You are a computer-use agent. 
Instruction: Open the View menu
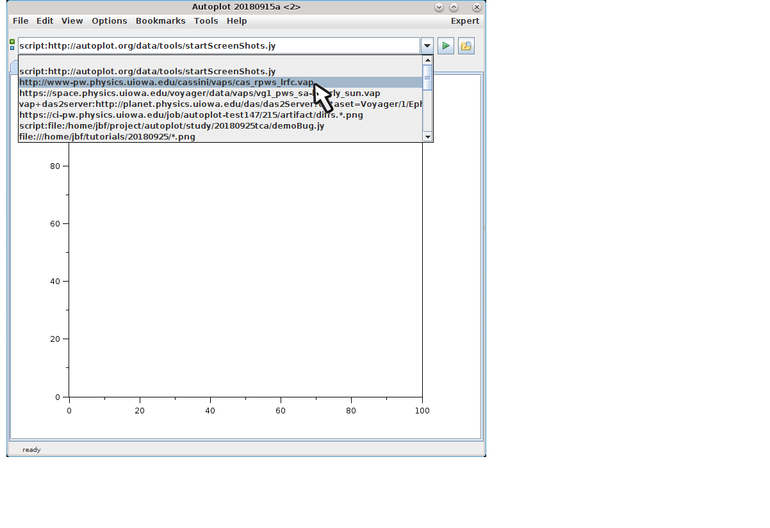72,21
